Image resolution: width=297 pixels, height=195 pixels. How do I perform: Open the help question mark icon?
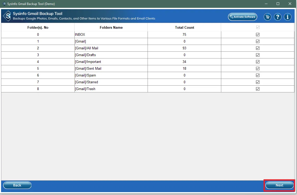tap(278, 17)
